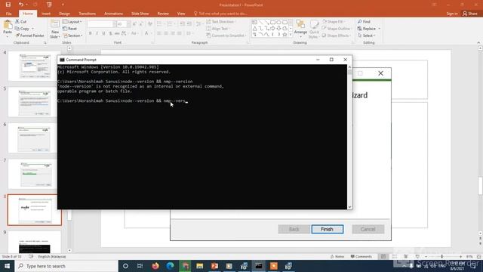Switch to the Animations tab
Screen dimensions: 483x272
click(x=113, y=14)
